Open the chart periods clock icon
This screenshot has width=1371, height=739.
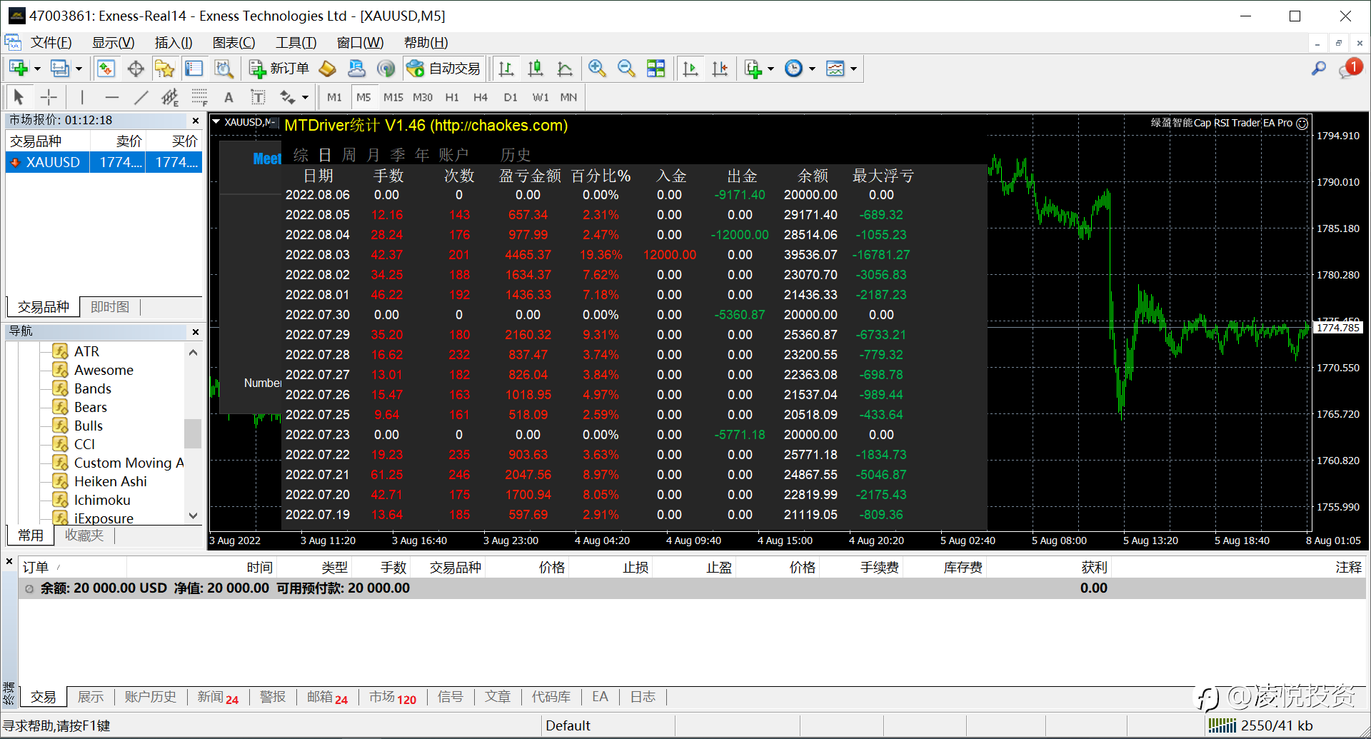(794, 69)
